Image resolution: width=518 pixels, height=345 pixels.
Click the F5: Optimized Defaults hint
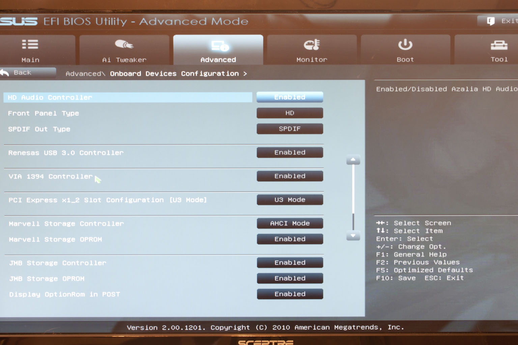pyautogui.click(x=425, y=270)
